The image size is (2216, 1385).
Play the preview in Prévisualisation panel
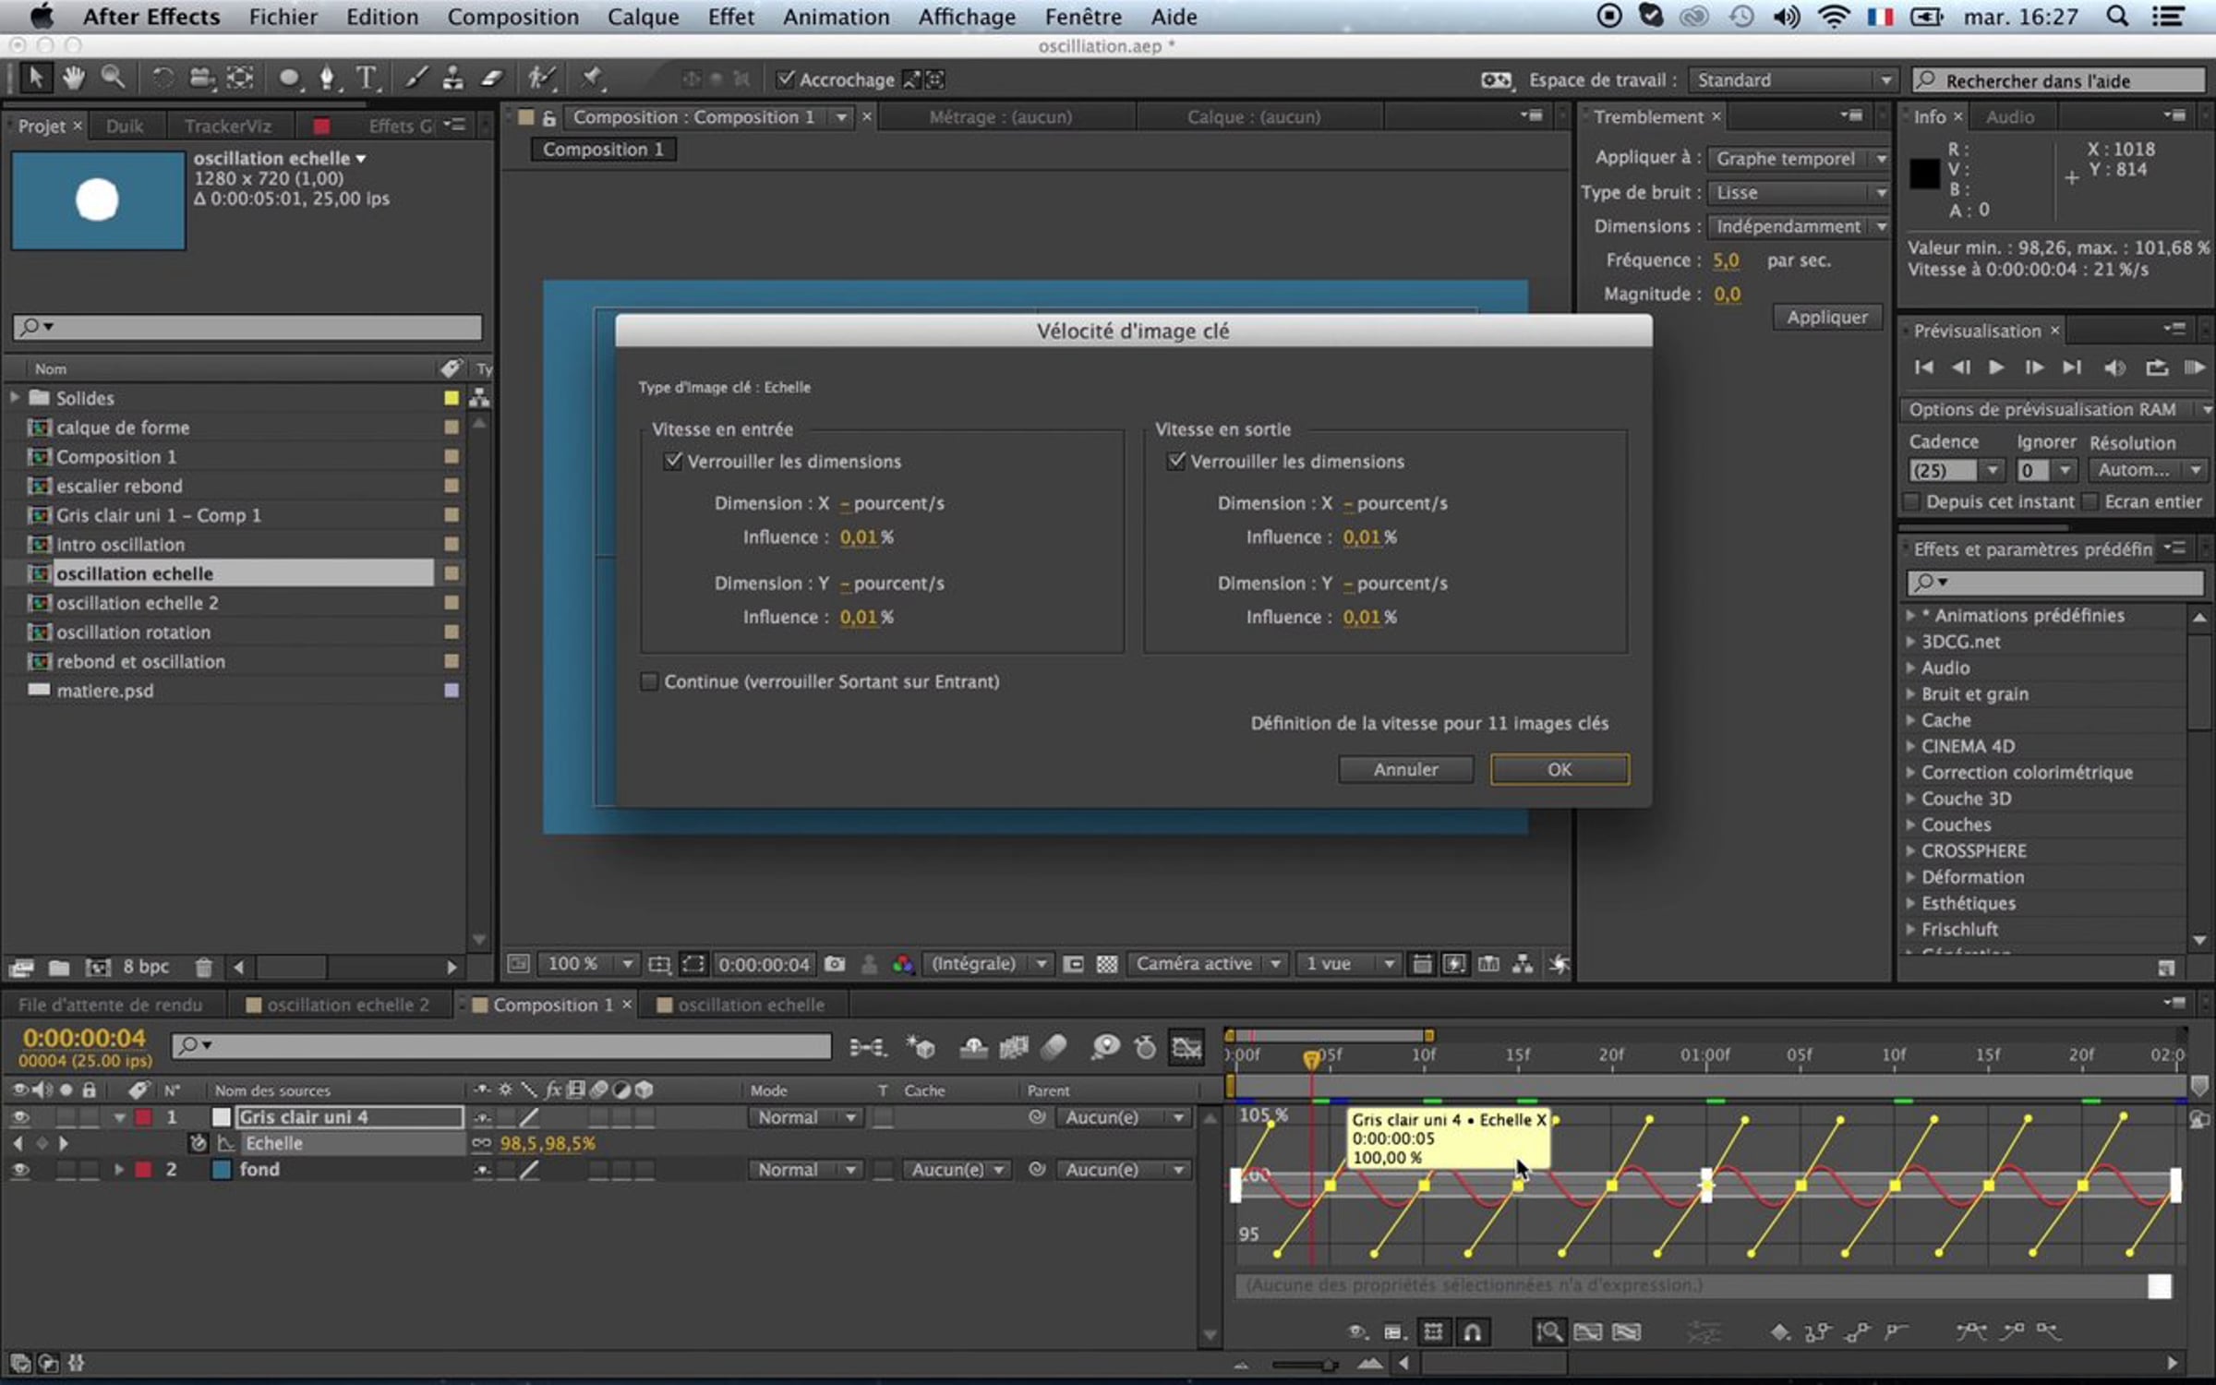click(1996, 367)
